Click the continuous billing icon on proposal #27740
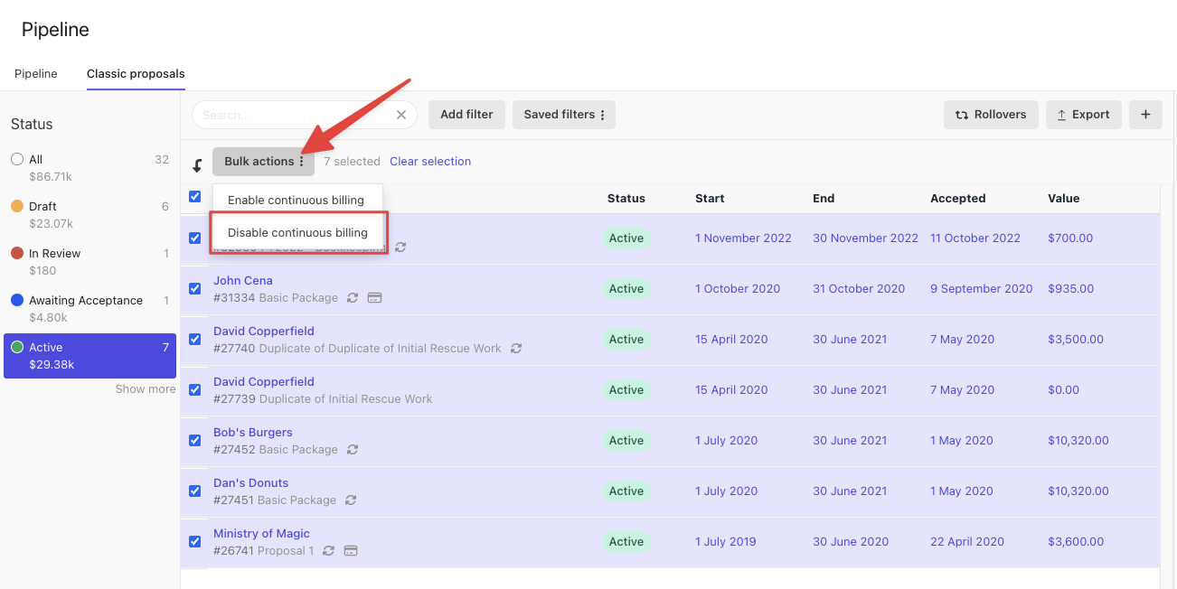 tap(516, 349)
